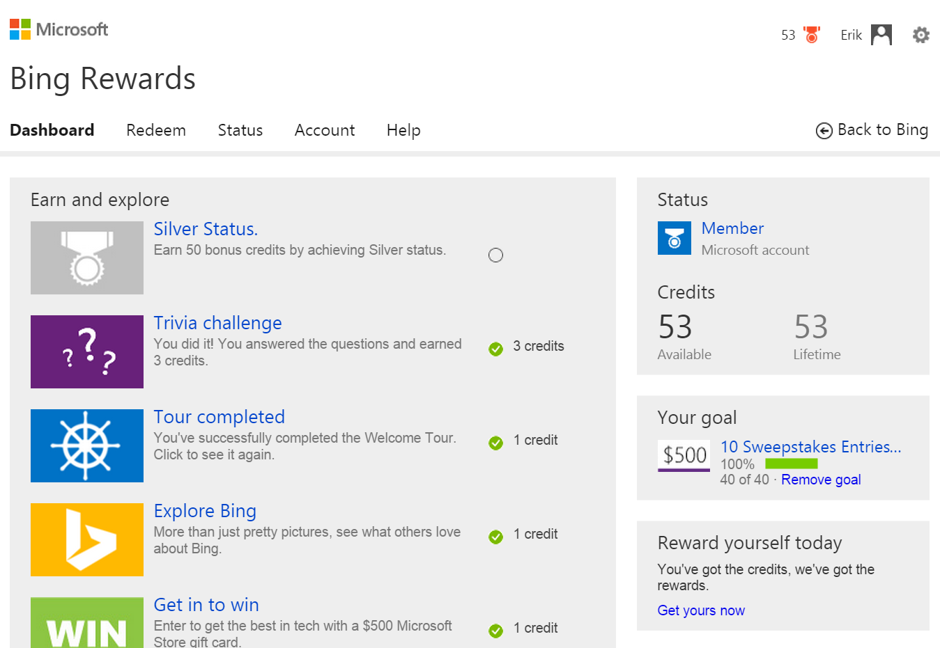Click the 53 Lifetime credits value
Viewport: 940px width, 648px height.
(x=811, y=327)
